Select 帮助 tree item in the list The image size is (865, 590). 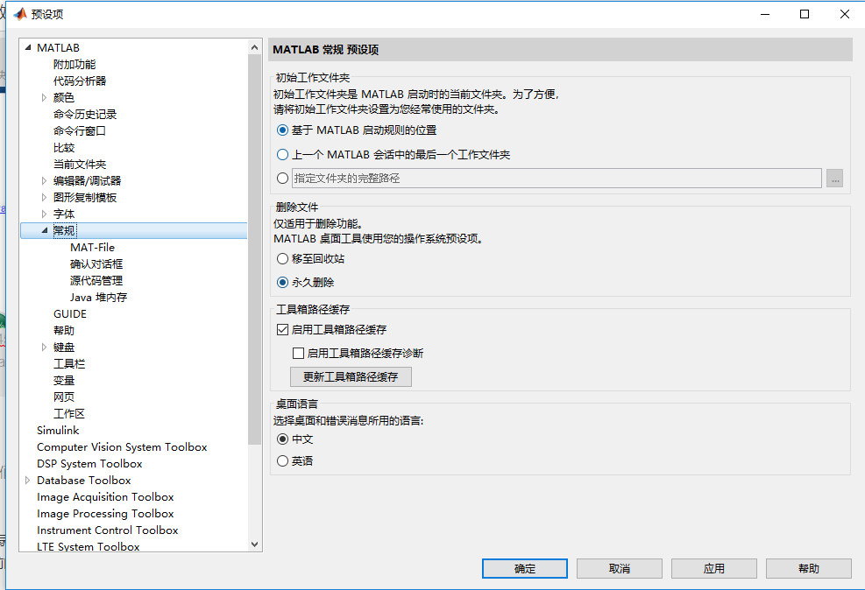64,331
